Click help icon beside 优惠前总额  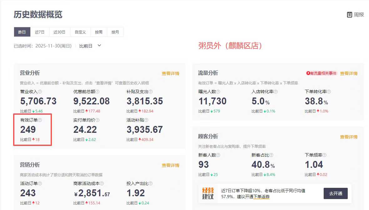[x=98, y=92]
